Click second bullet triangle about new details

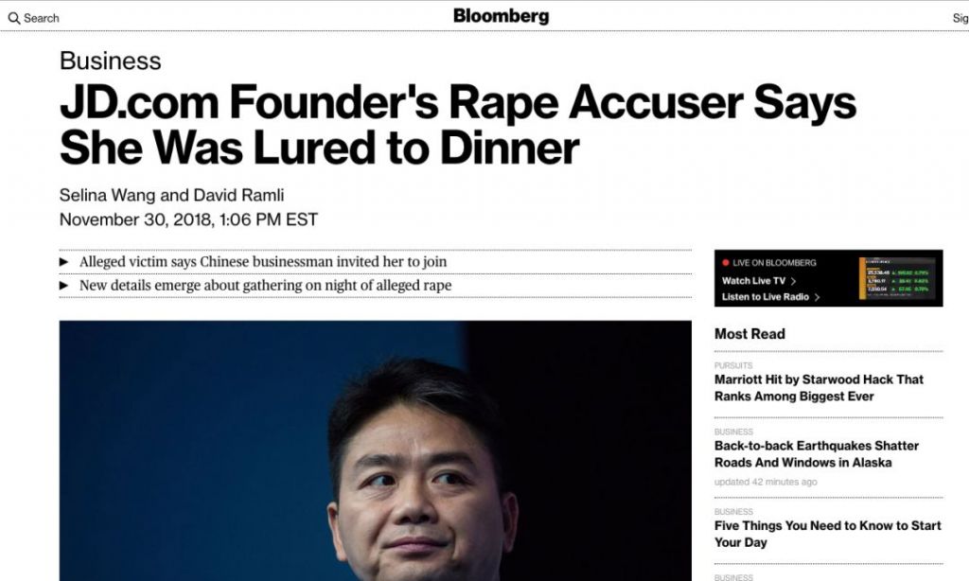point(64,286)
